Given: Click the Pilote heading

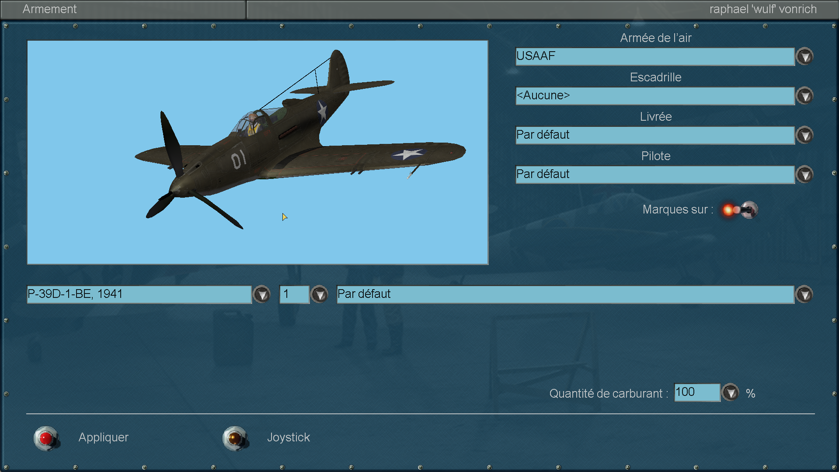Looking at the screenshot, I should 656,156.
